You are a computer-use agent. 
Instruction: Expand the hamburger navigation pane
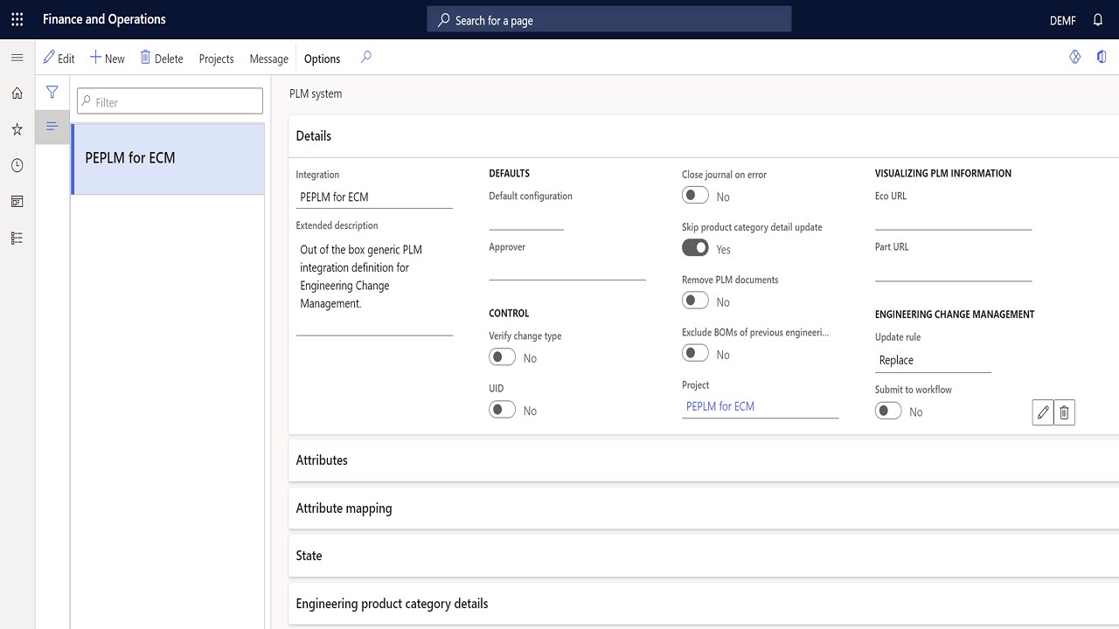click(17, 58)
